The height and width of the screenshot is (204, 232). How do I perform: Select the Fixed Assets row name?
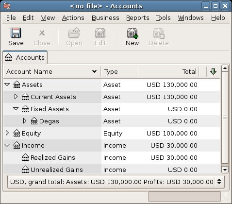[x=50, y=109]
